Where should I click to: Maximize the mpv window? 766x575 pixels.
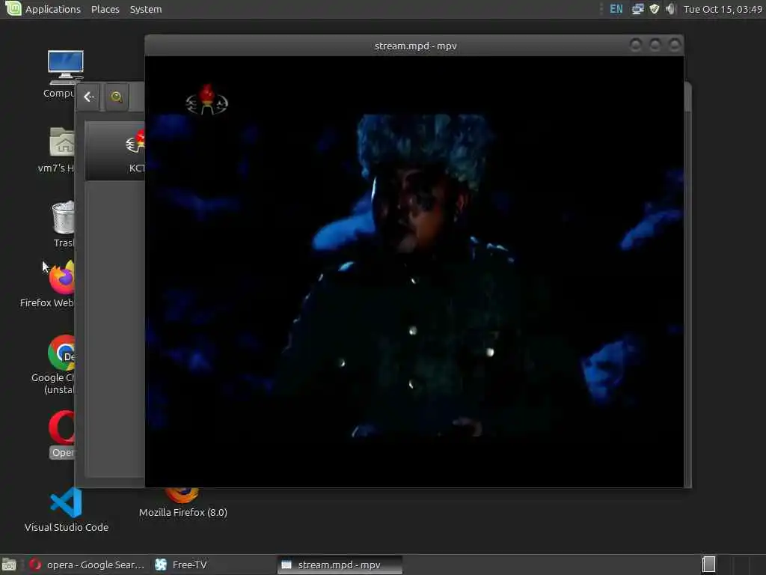(655, 46)
